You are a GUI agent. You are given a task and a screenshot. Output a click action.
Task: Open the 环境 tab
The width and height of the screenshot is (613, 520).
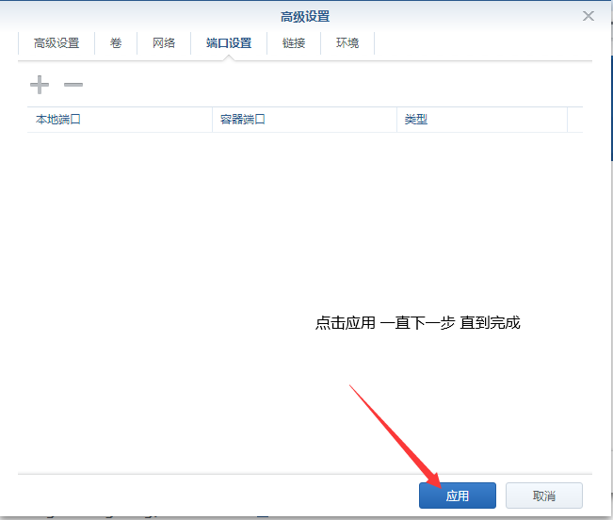tap(347, 43)
